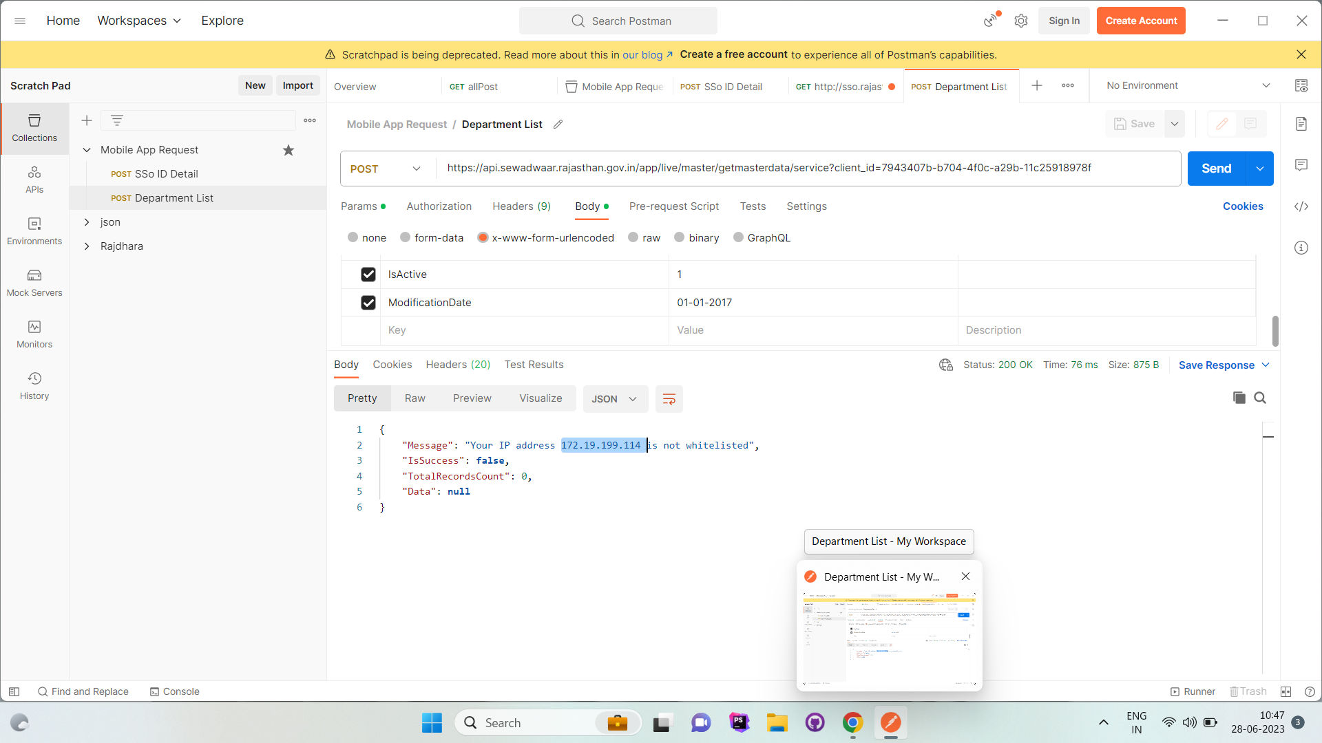The height and width of the screenshot is (743, 1322).
Task: Open the JSON response format dropdown
Action: (x=615, y=399)
